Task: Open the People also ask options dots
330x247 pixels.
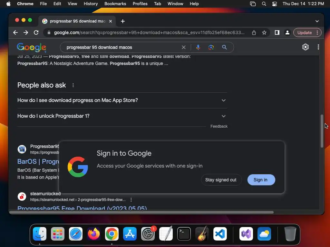Action: click(x=73, y=85)
